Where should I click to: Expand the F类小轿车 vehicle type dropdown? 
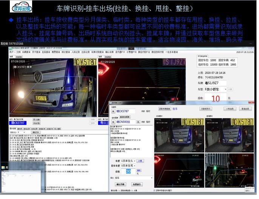[x=225, y=89]
